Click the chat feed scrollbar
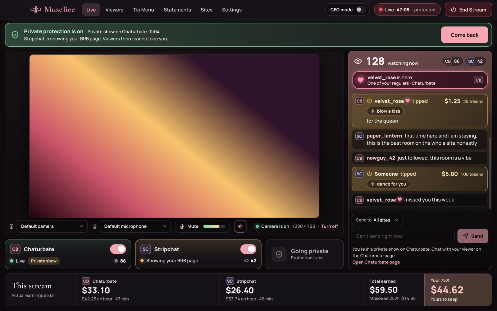 coord(490,173)
